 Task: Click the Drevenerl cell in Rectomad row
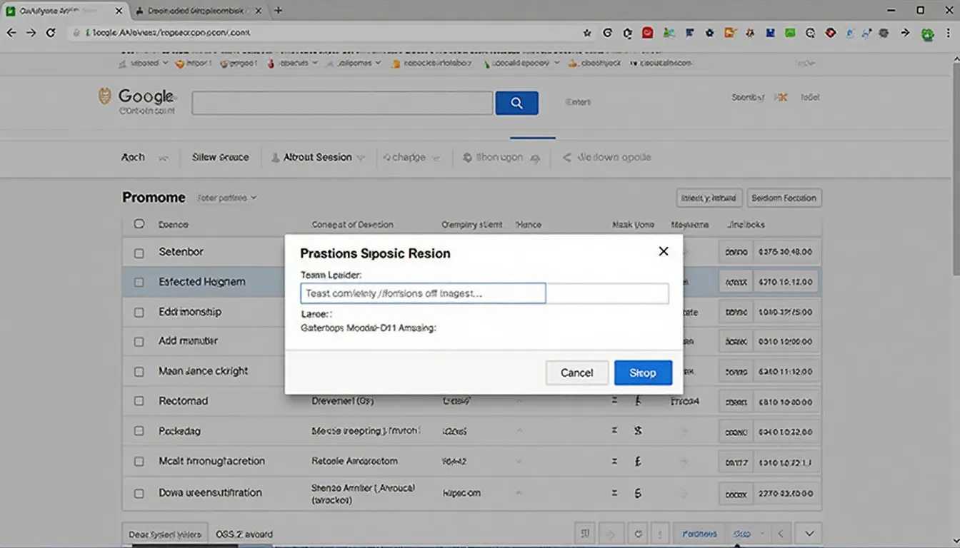click(x=343, y=401)
